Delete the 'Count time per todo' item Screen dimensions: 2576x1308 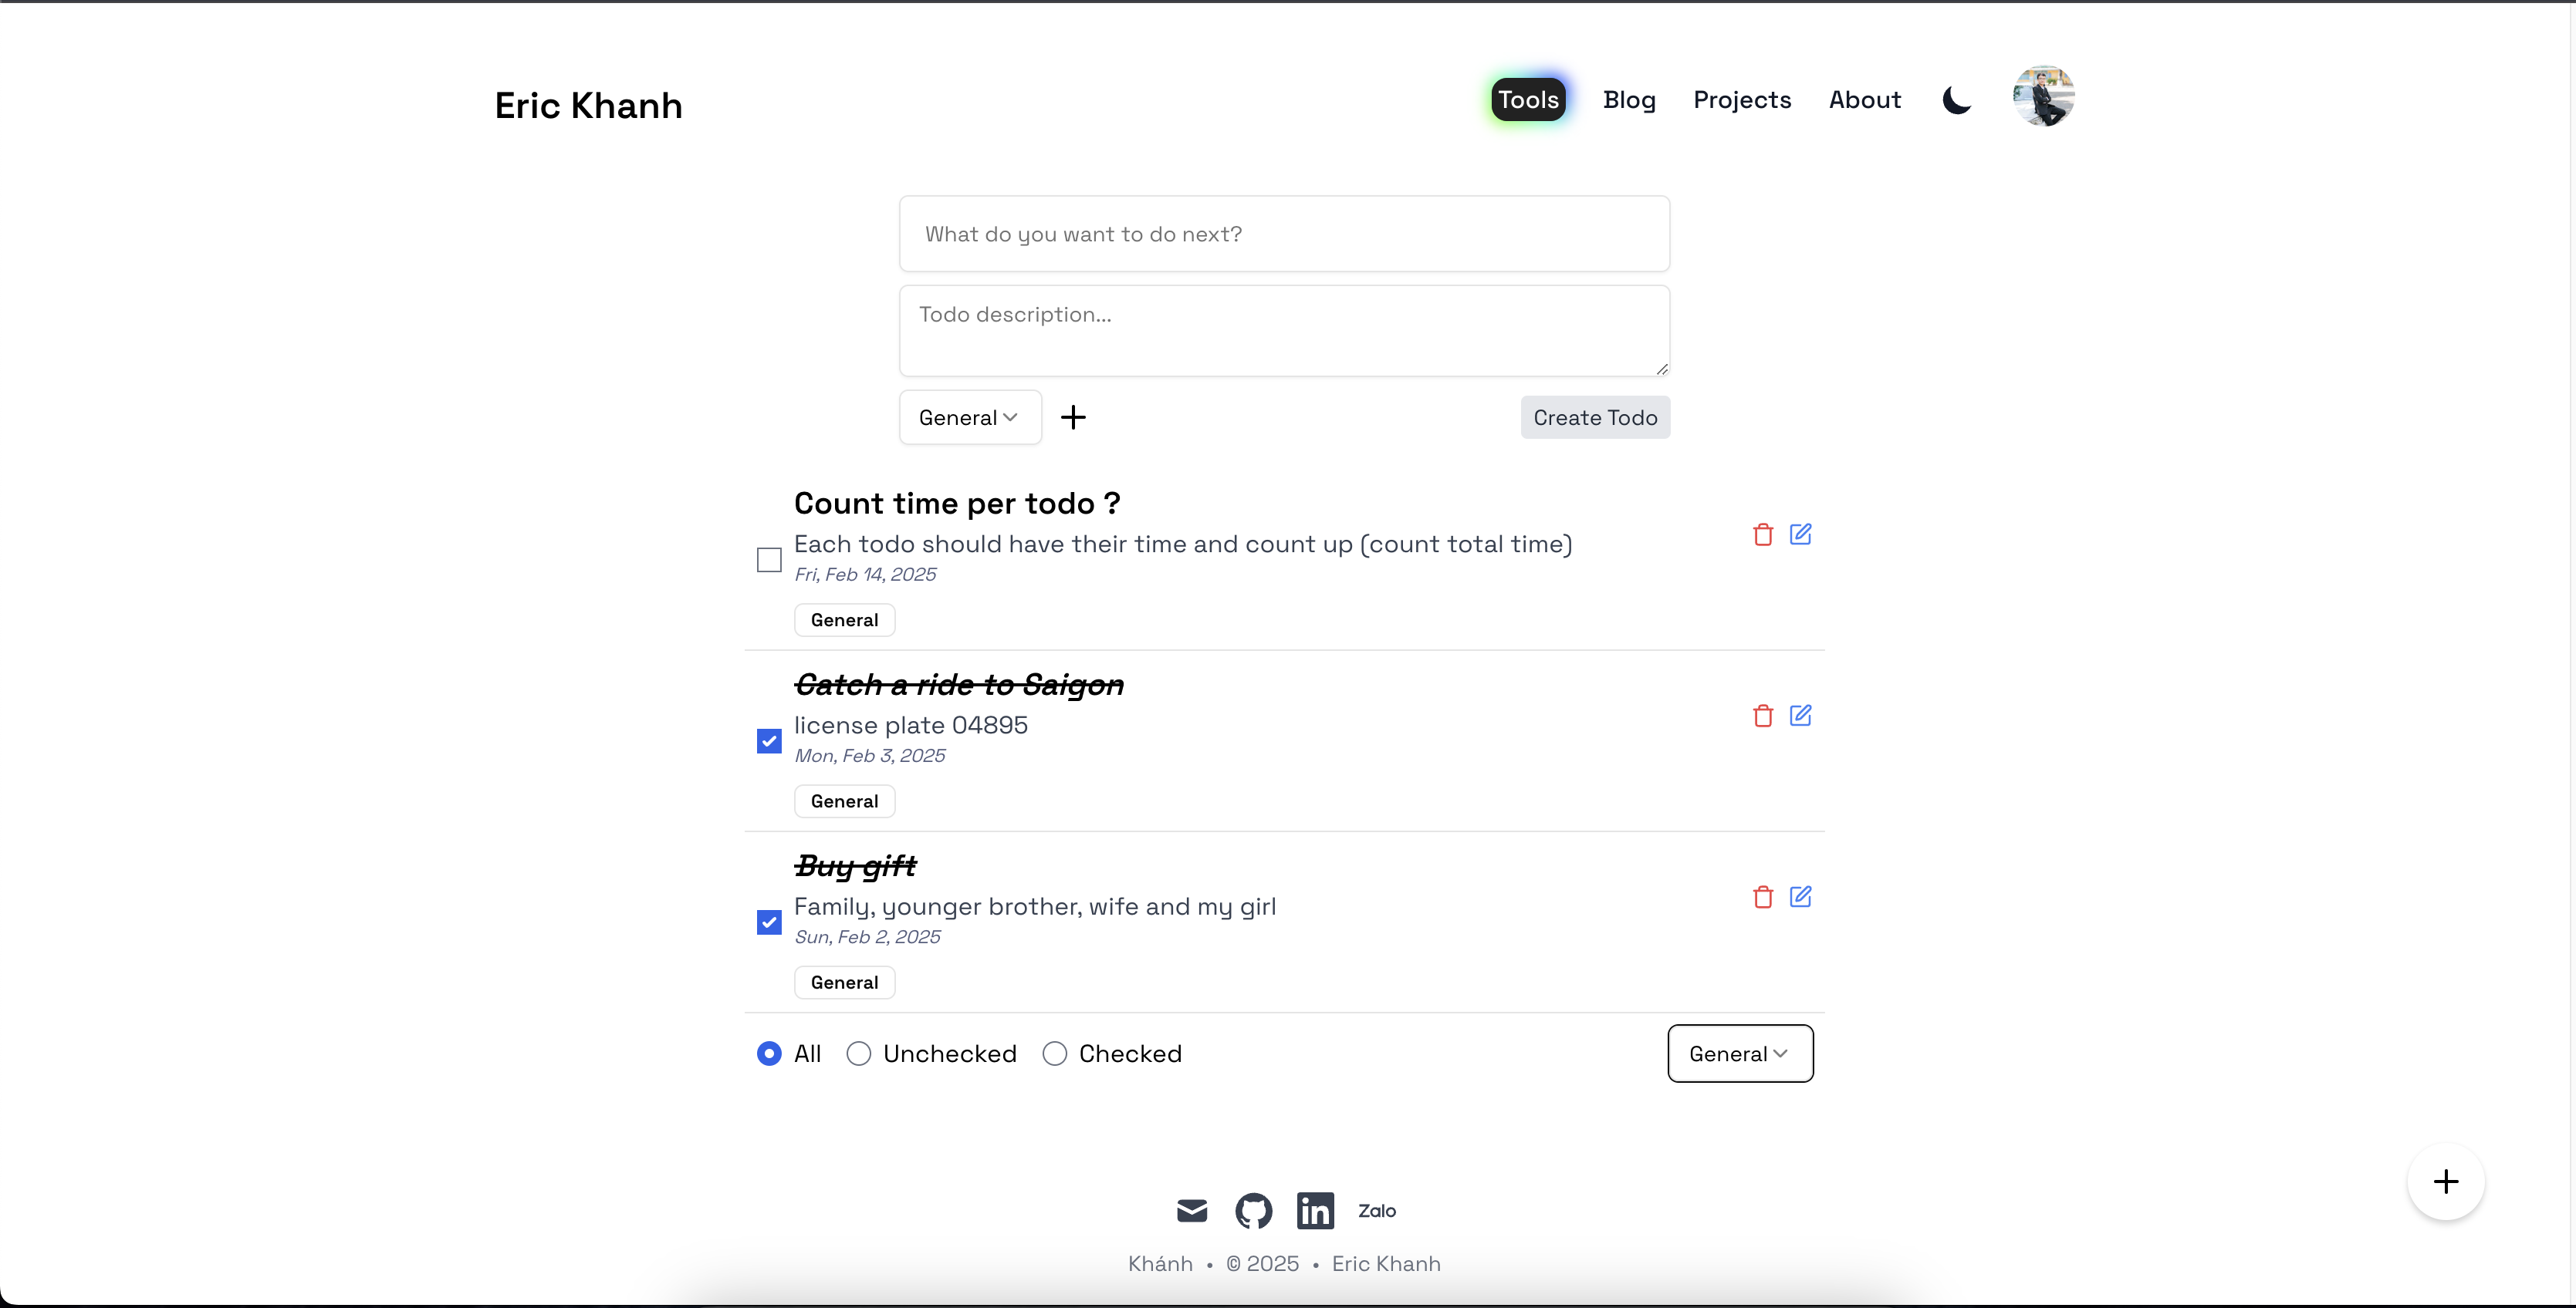tap(1763, 534)
